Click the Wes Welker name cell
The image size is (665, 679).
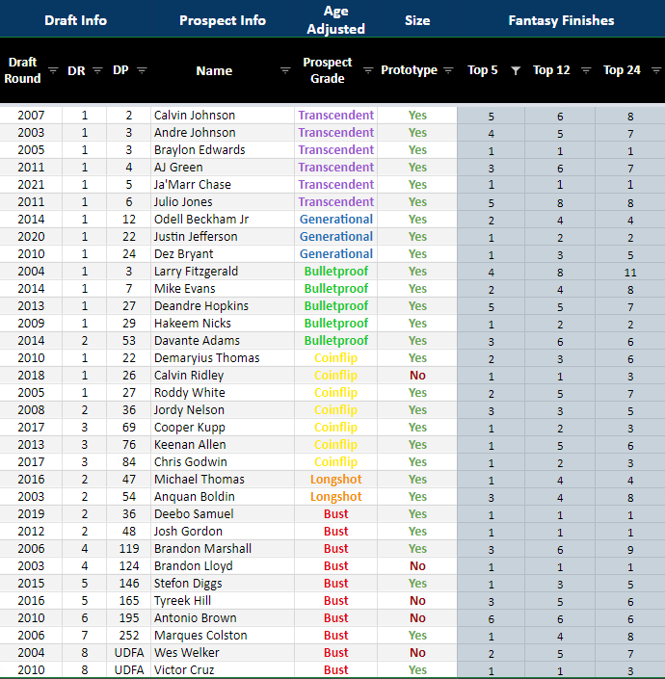pos(223,652)
